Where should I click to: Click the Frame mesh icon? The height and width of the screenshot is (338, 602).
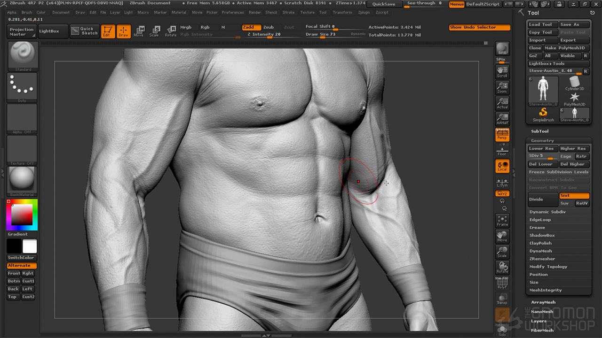tap(502, 221)
